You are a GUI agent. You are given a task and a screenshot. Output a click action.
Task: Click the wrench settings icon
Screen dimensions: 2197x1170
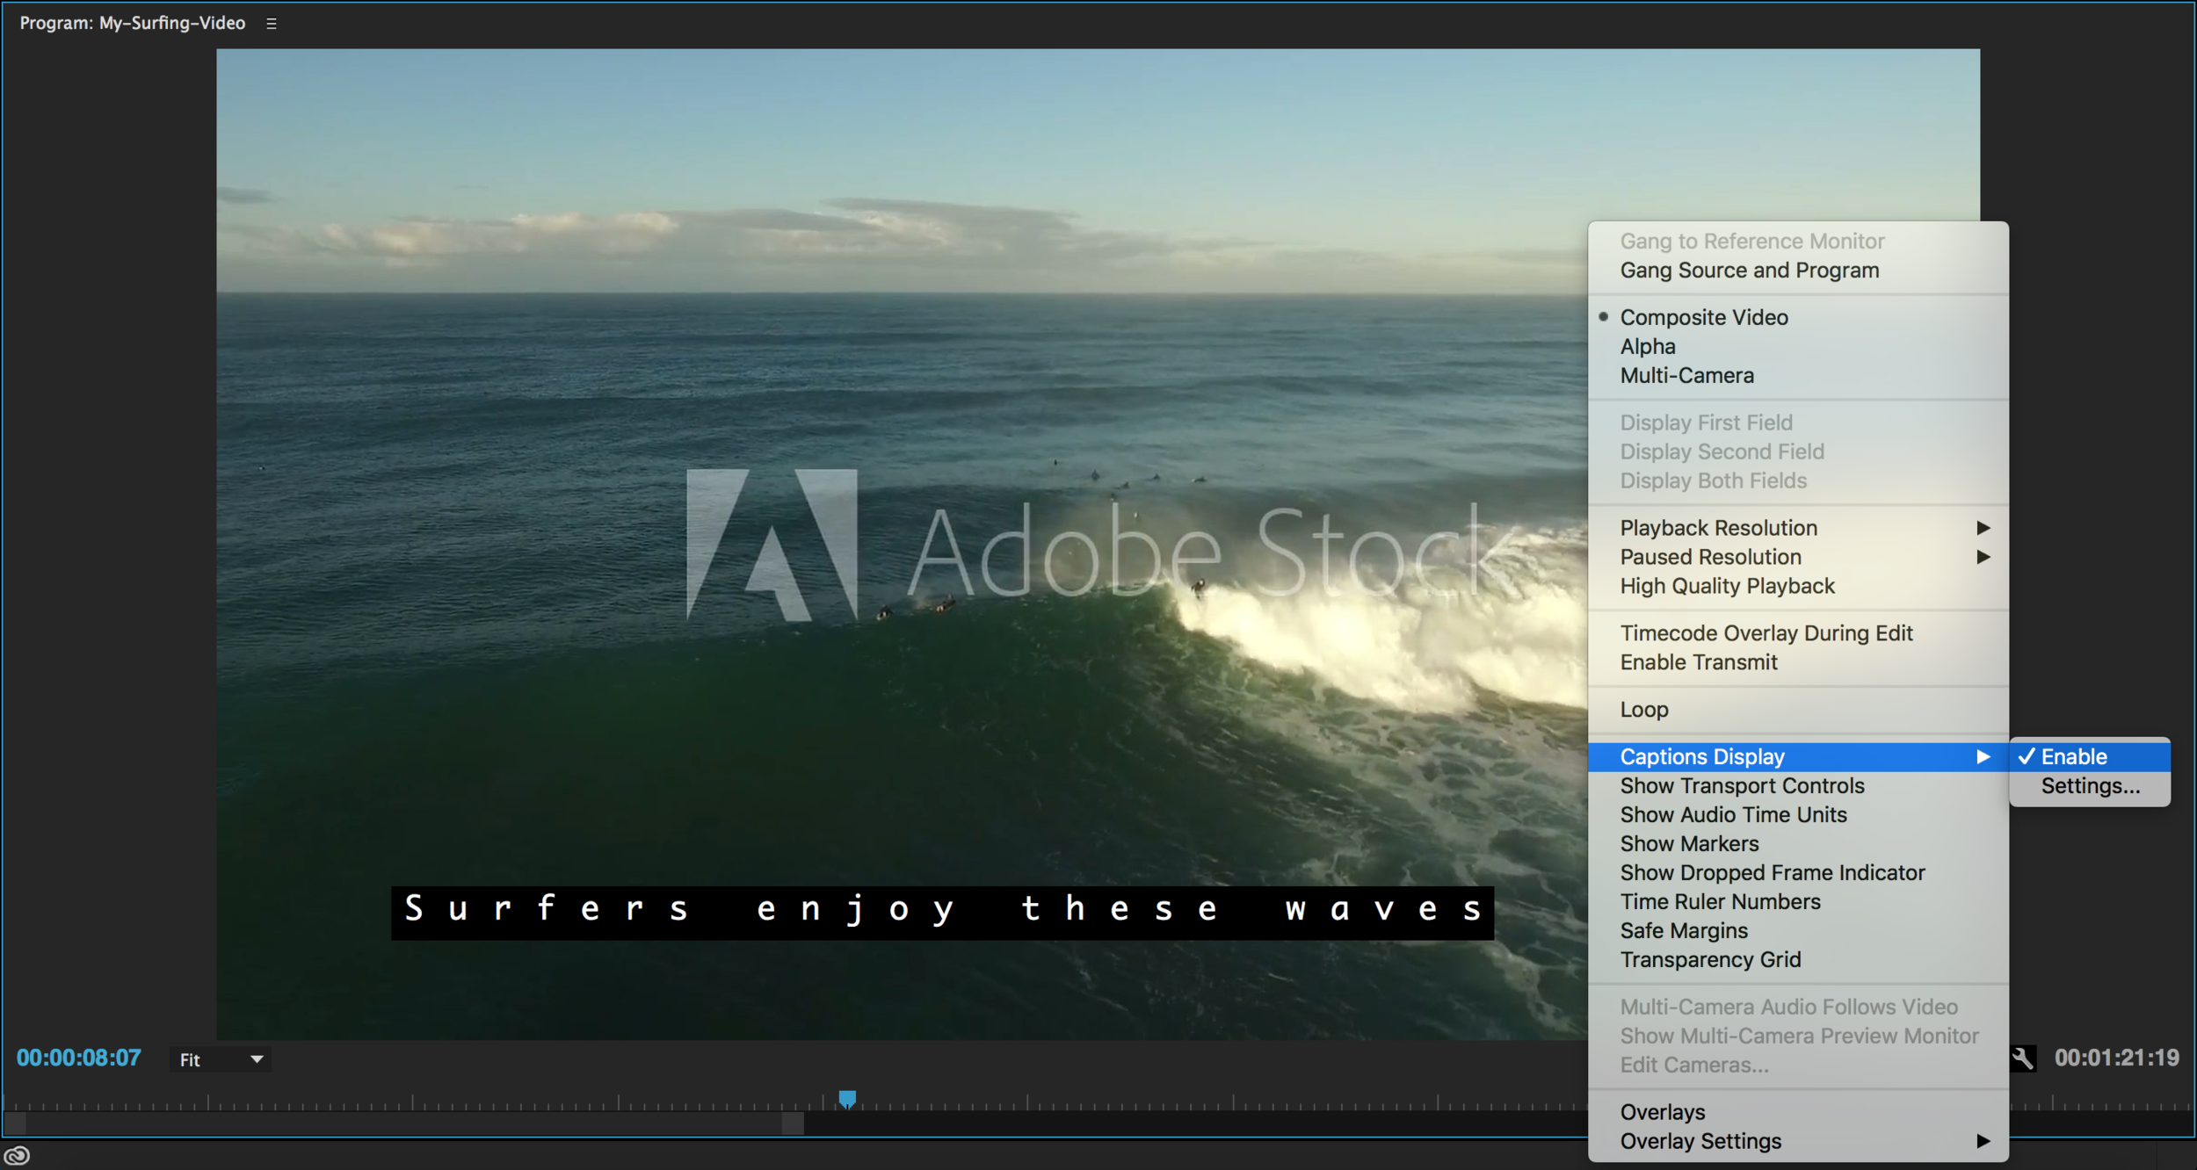click(2022, 1058)
